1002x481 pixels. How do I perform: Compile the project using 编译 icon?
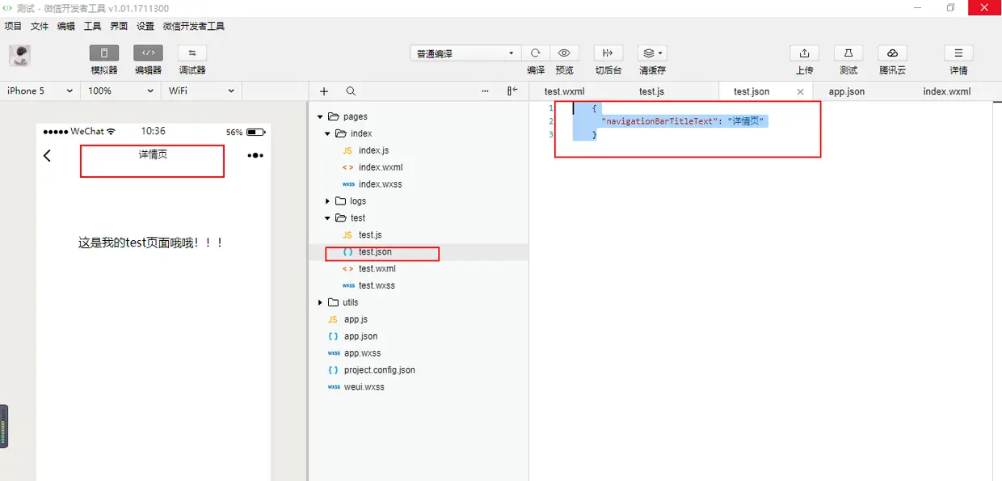coord(536,53)
